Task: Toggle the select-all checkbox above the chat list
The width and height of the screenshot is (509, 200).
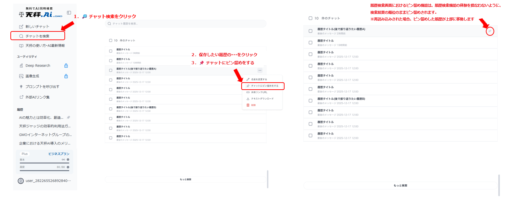Action: click(111, 40)
